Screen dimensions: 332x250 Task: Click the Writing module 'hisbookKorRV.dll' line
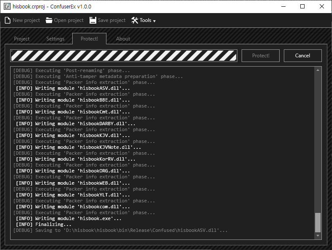point(76,159)
